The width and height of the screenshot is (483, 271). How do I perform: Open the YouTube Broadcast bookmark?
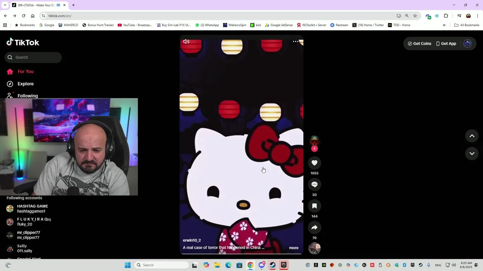click(x=135, y=25)
